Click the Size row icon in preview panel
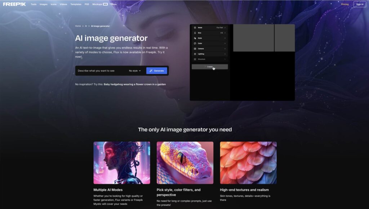This screenshot has width=369, height=209. coord(195,33)
